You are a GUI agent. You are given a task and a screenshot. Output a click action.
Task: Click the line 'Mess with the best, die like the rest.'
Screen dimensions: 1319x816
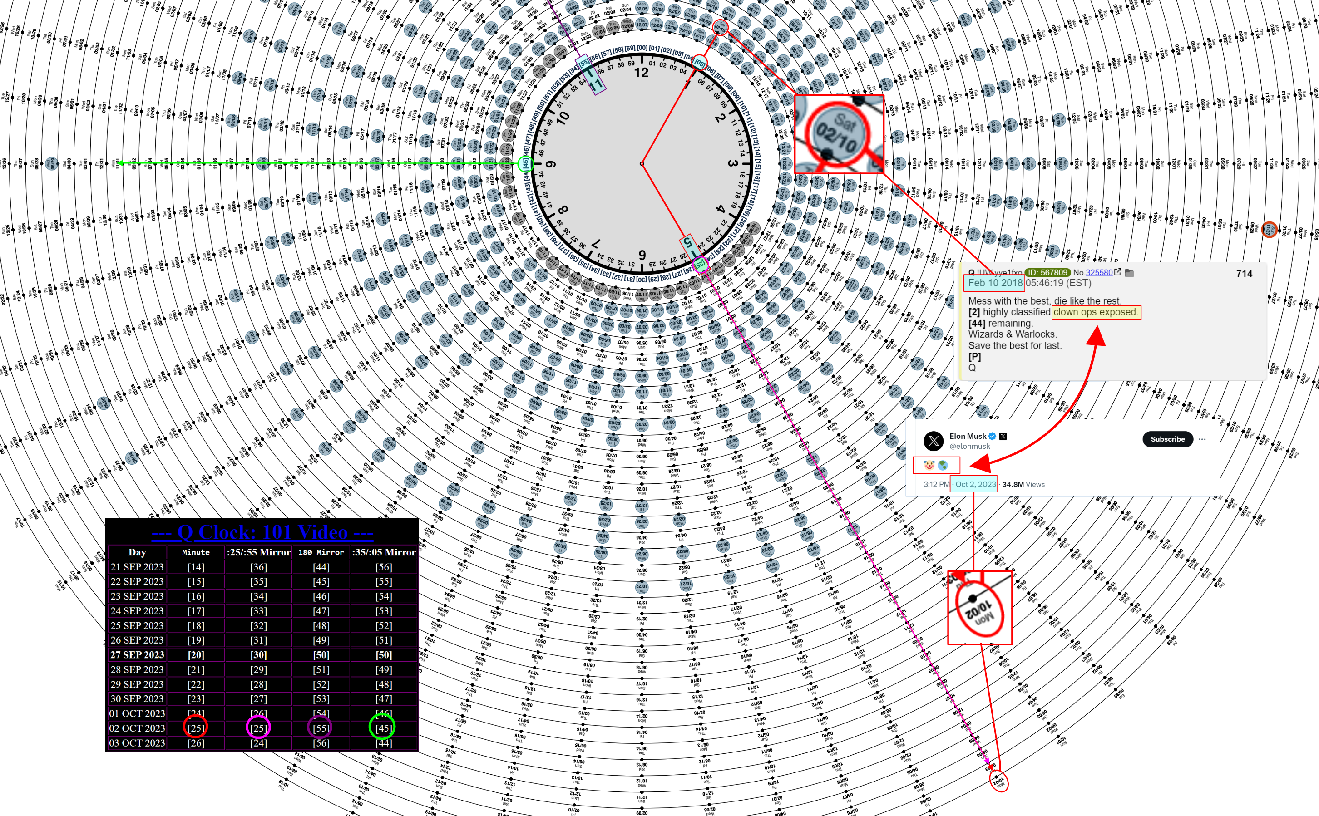(x=1045, y=300)
